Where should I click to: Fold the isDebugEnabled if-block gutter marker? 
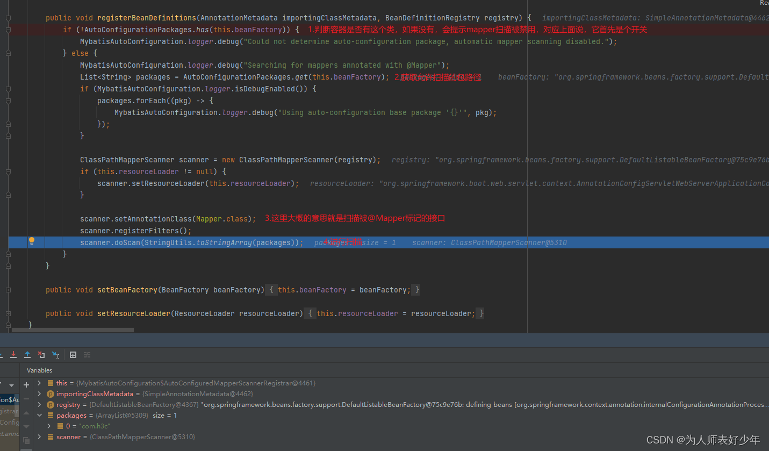click(x=8, y=89)
